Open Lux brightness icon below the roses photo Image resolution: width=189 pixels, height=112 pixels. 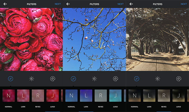(32, 79)
